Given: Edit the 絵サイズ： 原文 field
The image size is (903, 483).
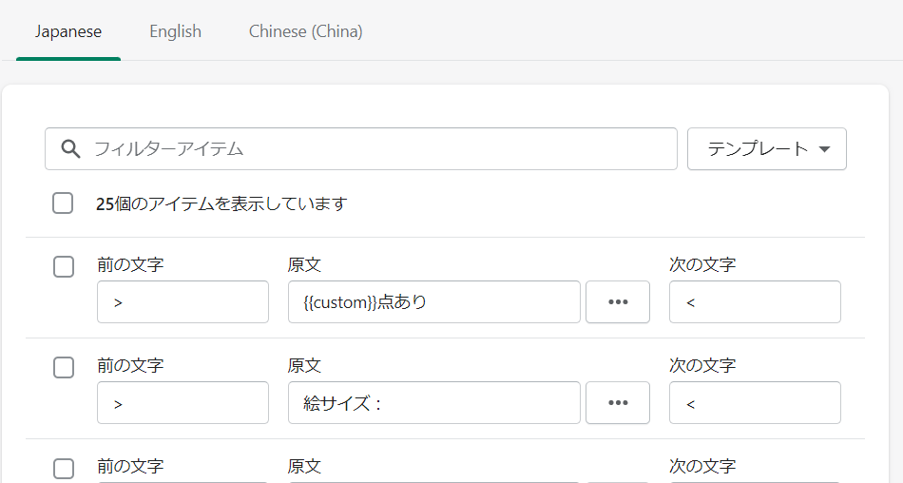Looking at the screenshot, I should (x=433, y=403).
